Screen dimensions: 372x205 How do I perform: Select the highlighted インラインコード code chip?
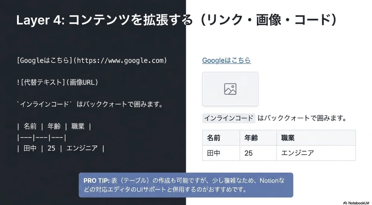pyautogui.click(x=229, y=118)
